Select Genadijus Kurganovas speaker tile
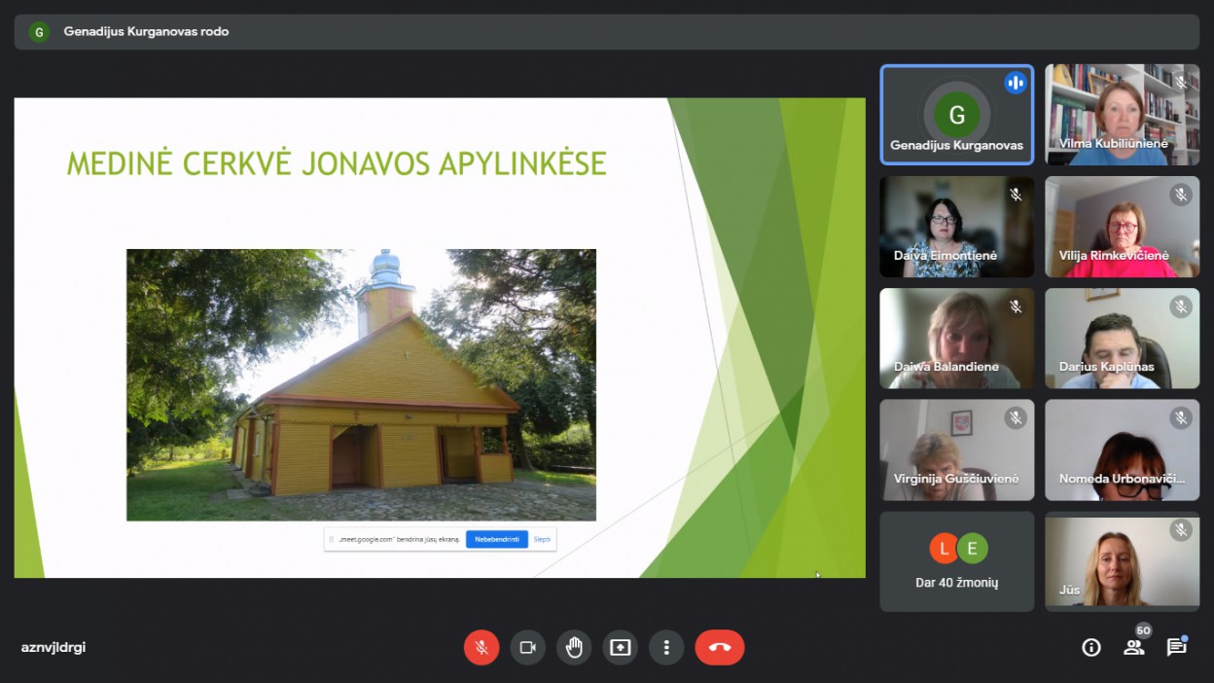 tap(957, 115)
